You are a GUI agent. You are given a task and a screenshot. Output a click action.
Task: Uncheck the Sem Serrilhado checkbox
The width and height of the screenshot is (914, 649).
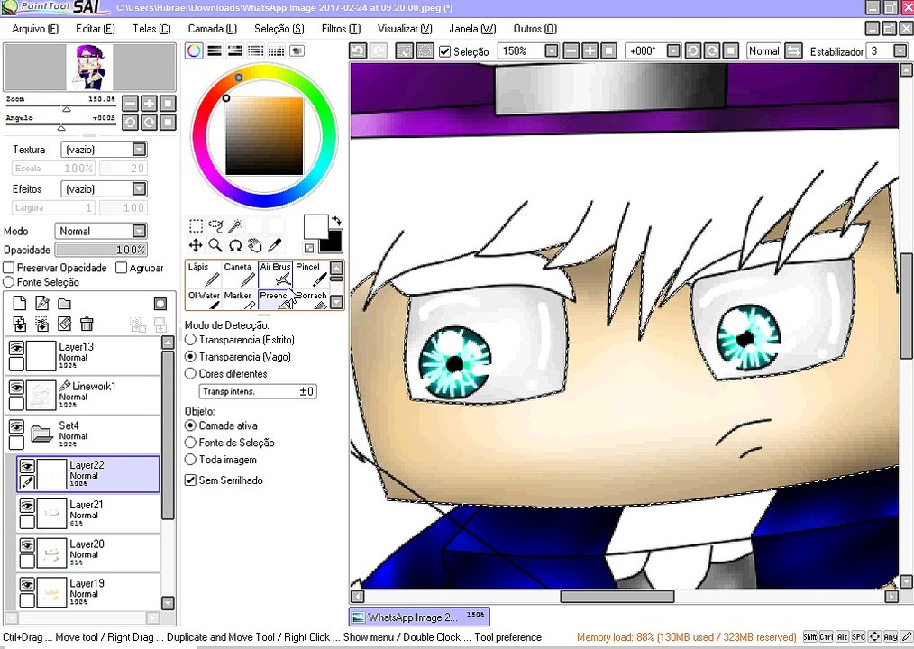pos(190,480)
